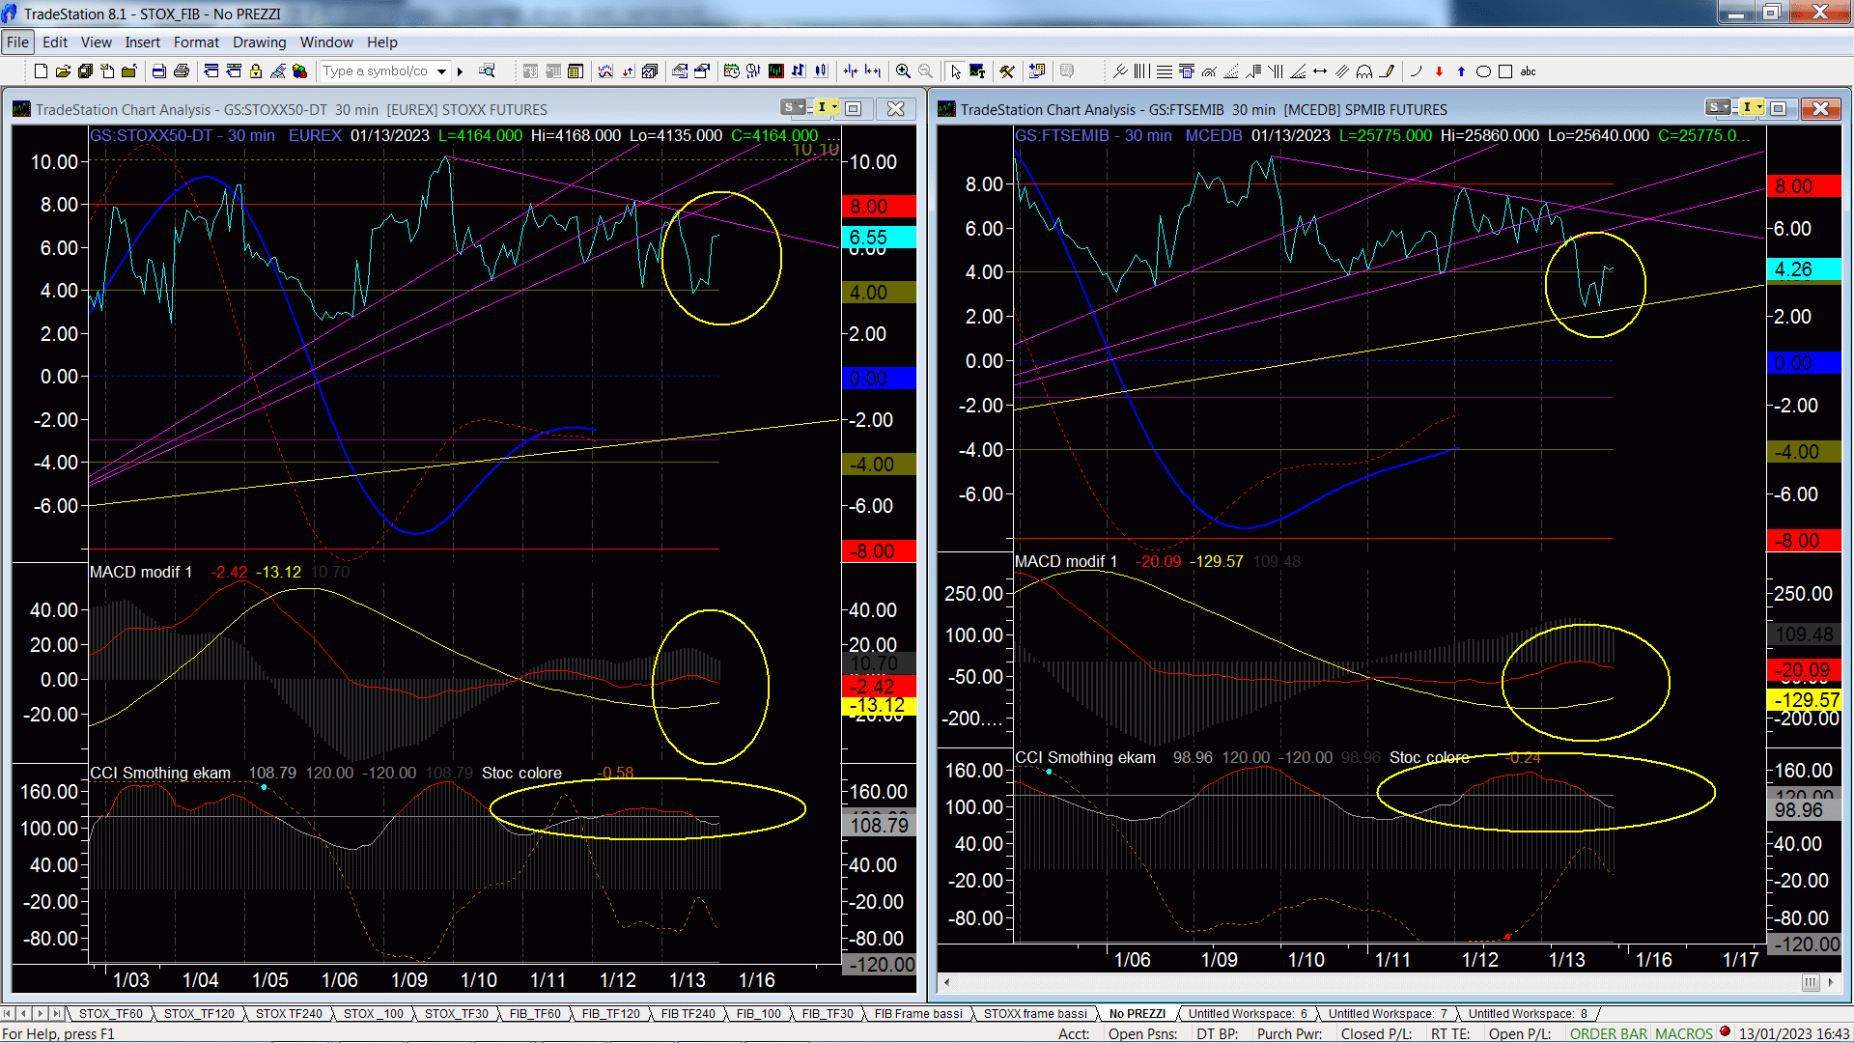
Task: Select the arc drawing tool
Action: 1416,71
